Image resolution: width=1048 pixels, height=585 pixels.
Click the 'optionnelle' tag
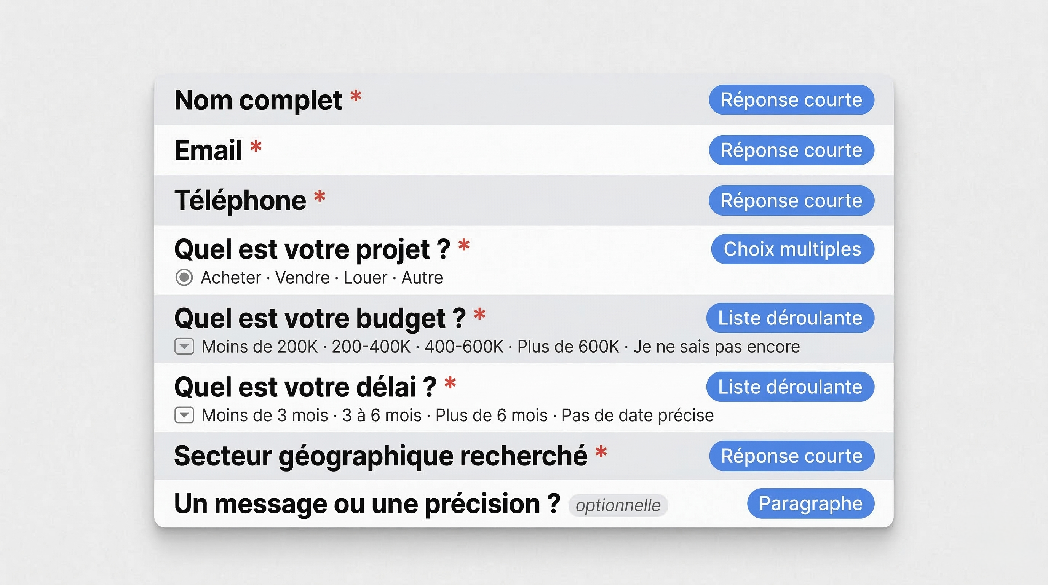pos(618,506)
